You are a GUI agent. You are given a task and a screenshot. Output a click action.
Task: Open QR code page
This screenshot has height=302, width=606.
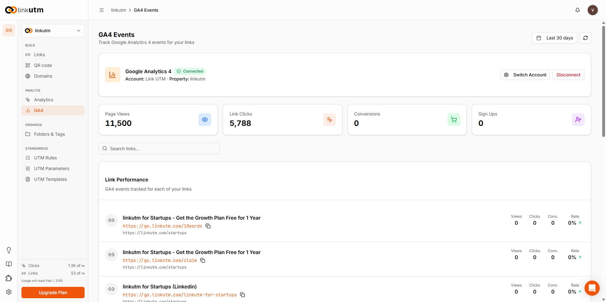[x=53, y=65]
